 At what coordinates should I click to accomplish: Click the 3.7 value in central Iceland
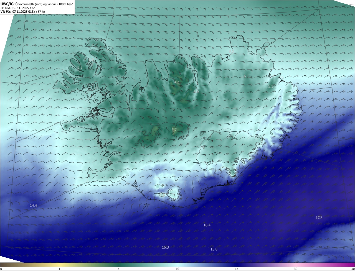click(x=174, y=130)
